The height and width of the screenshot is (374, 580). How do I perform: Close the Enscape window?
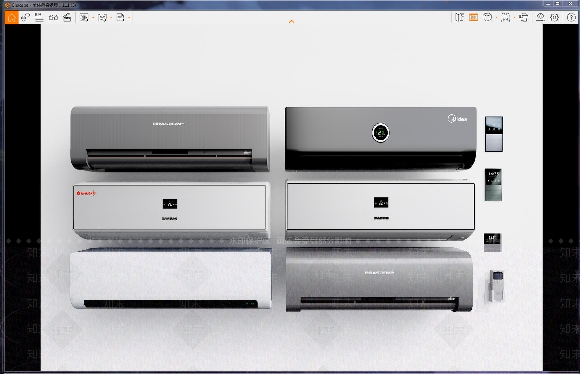[570, 4]
